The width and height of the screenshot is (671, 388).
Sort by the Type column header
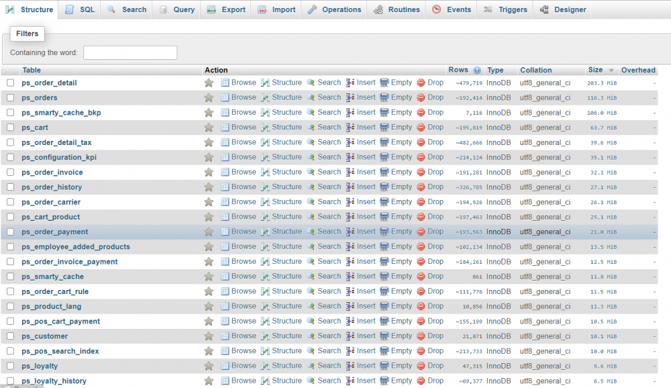pos(495,70)
